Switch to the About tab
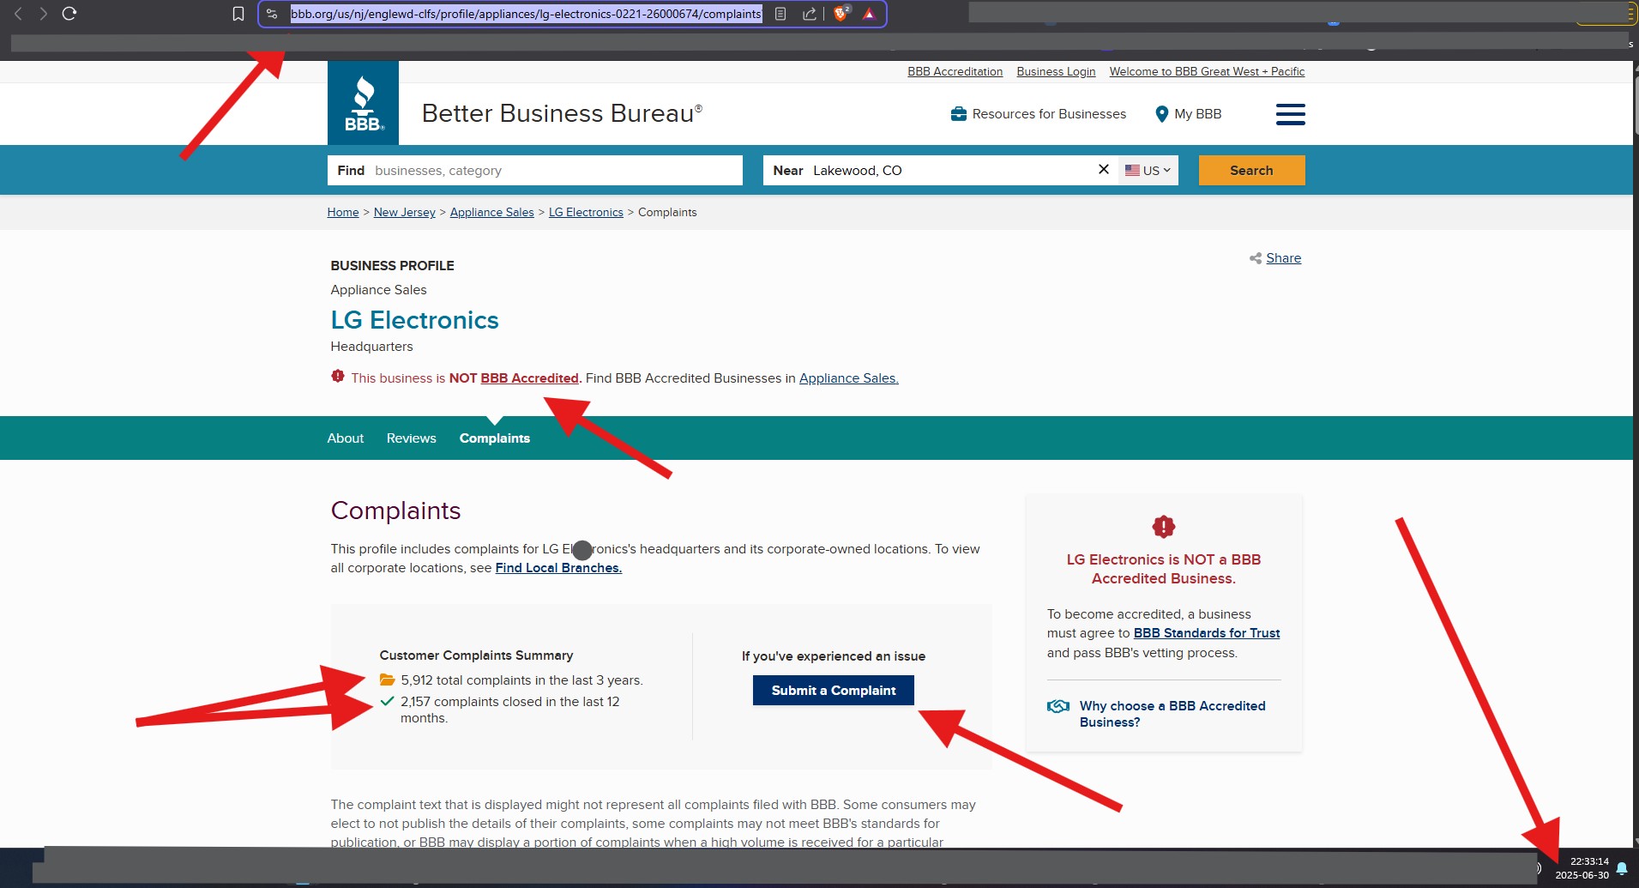The width and height of the screenshot is (1639, 888). coord(345,438)
